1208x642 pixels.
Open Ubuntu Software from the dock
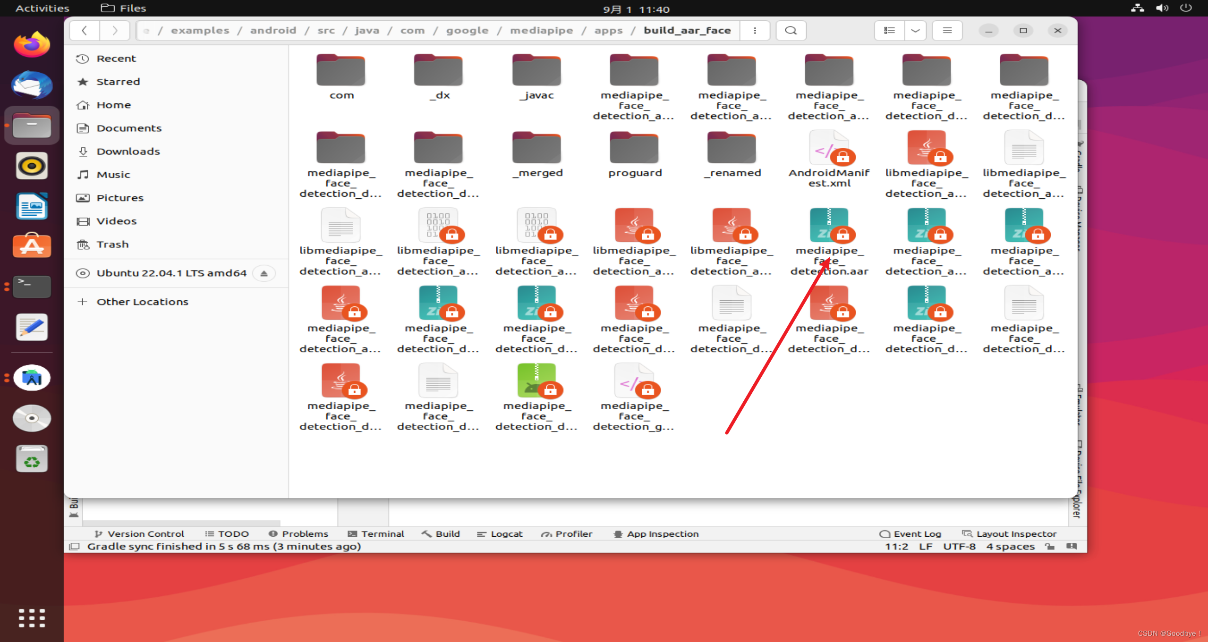32,246
